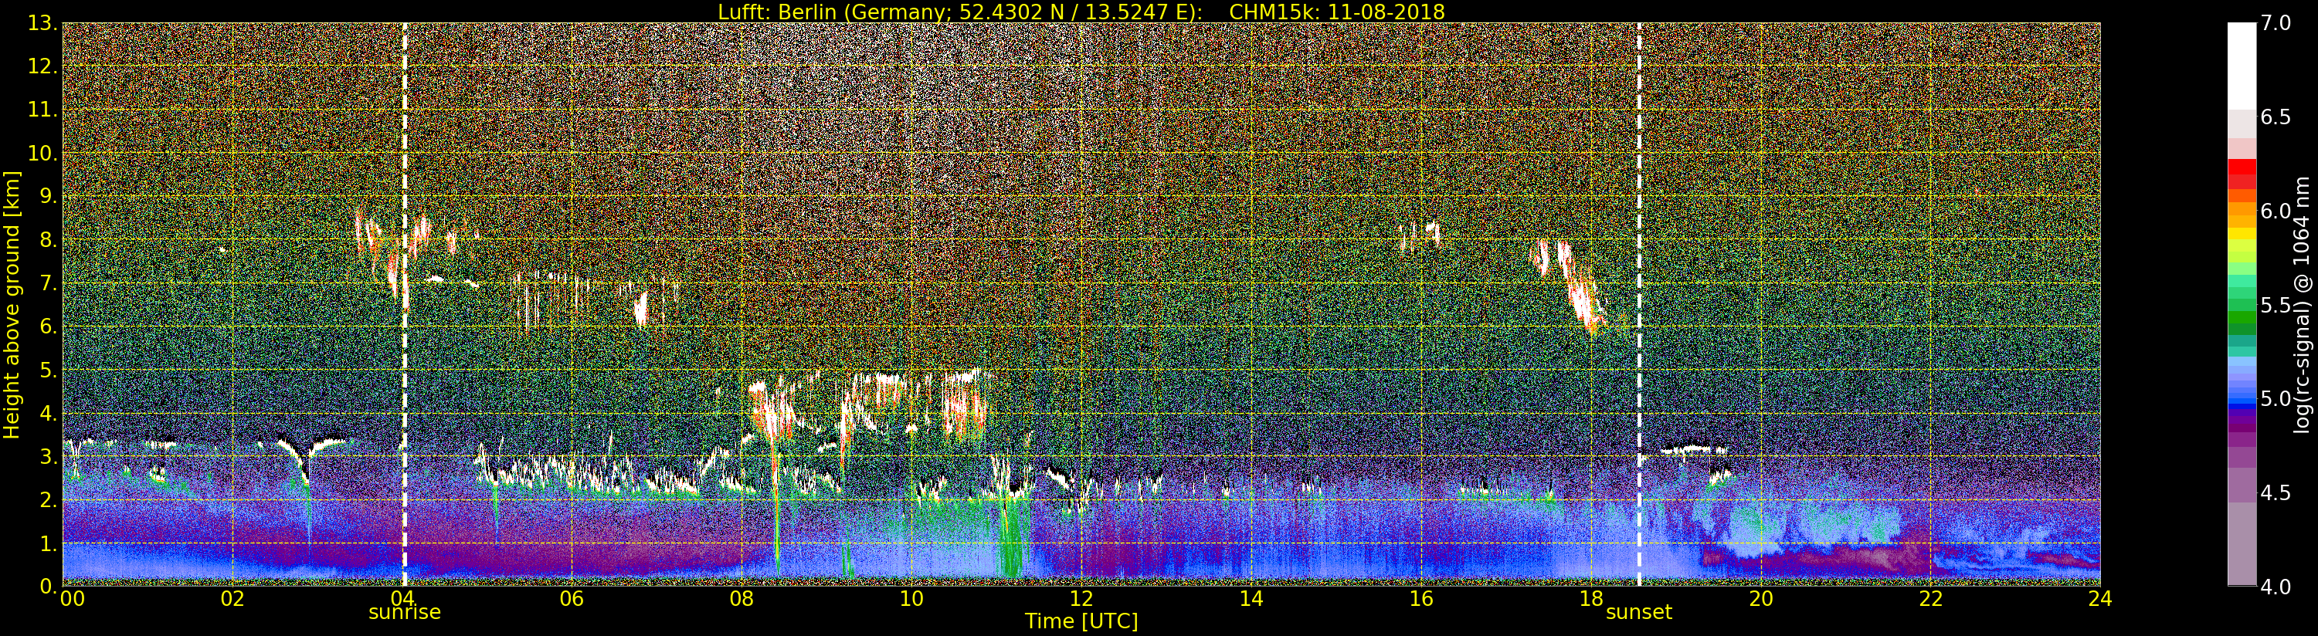Click the "Time [UTC]" axis label
Viewport: 2318px width, 636px height.
(1081, 621)
